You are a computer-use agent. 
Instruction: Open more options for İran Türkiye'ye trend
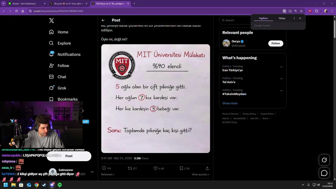281,67
